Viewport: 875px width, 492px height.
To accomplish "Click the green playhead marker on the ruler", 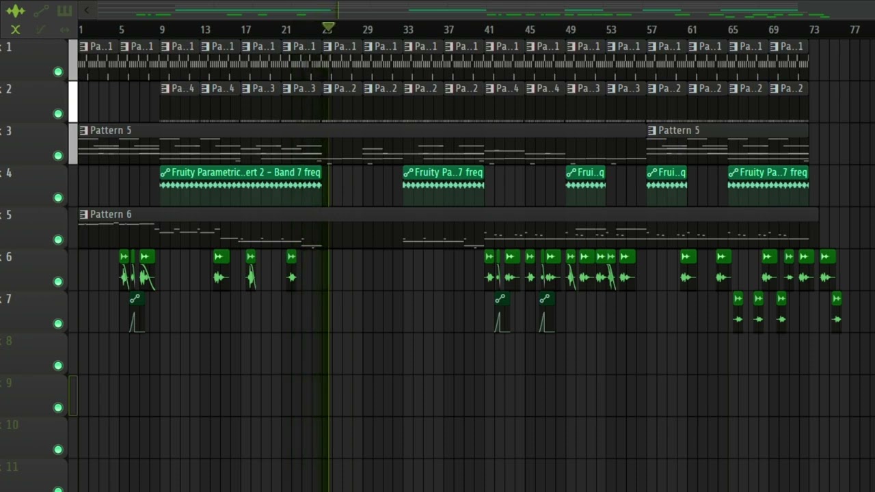I will (x=328, y=27).
